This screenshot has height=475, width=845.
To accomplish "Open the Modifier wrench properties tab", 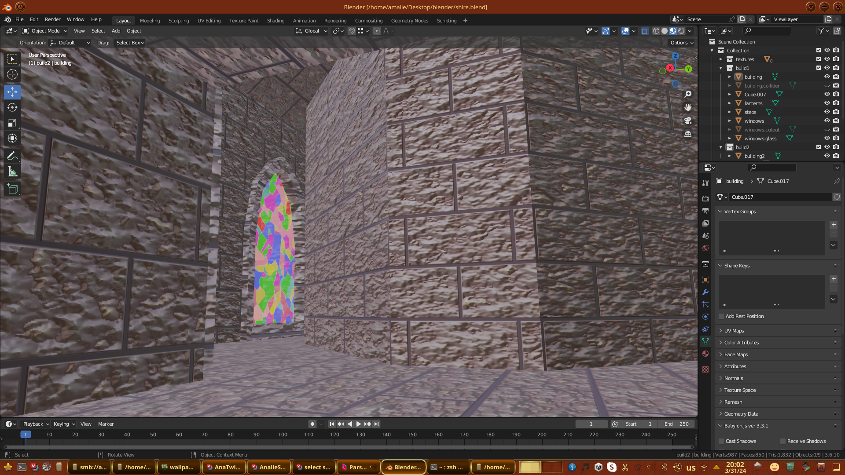I will pos(705,292).
